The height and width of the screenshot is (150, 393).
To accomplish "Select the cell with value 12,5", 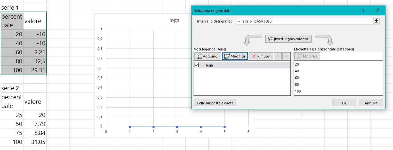I will [35, 61].
